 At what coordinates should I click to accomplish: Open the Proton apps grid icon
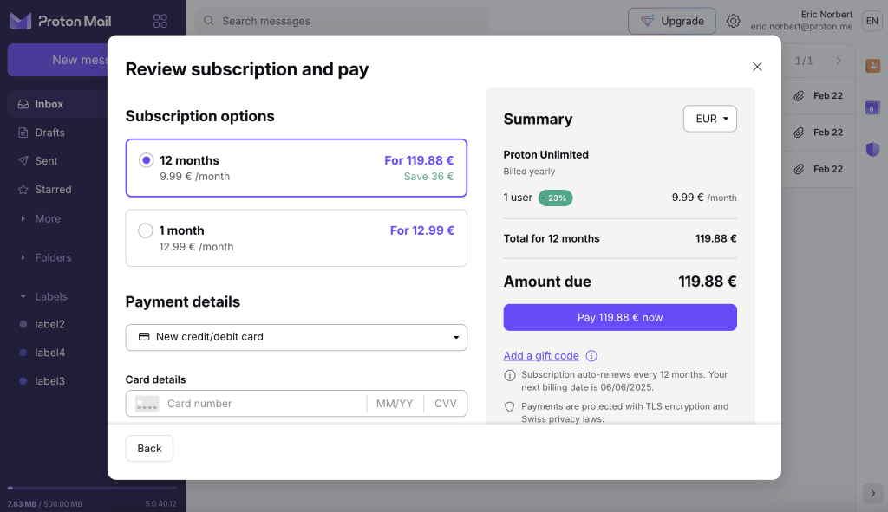(x=160, y=21)
